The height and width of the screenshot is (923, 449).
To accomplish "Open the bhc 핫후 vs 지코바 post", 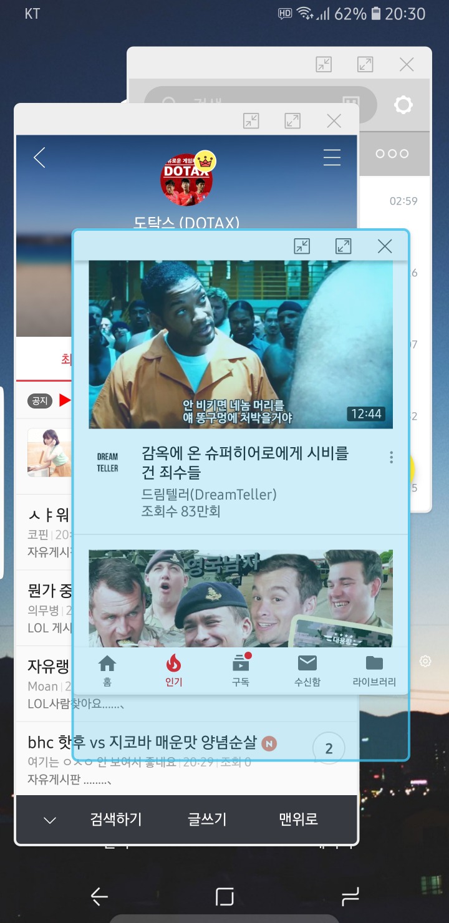I will (142, 743).
